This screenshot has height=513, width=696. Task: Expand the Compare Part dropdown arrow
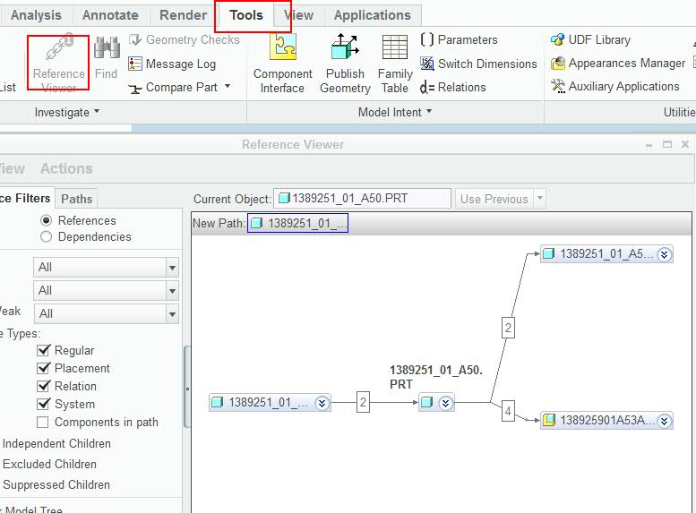(228, 86)
